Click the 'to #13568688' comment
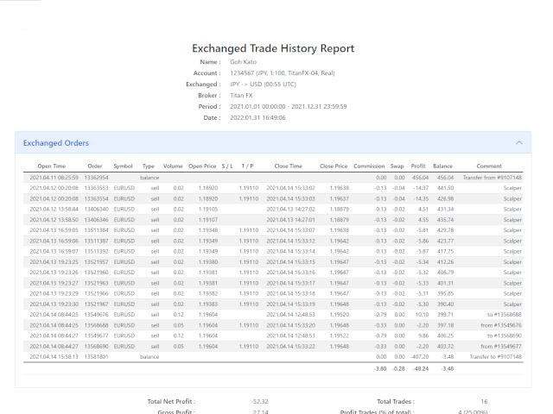The image size is (553, 414). tap(505, 314)
